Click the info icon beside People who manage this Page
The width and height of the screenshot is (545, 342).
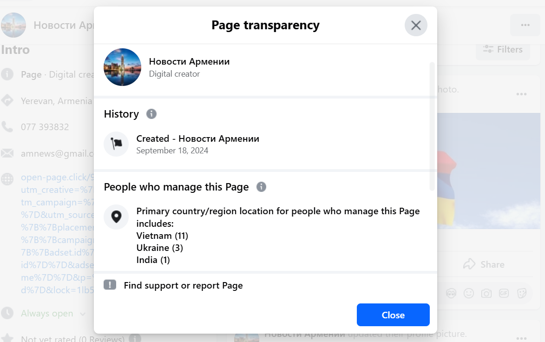tap(261, 187)
